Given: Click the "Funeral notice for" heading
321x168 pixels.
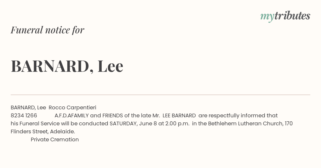Looking at the screenshot, I should pyautogui.click(x=47, y=30).
